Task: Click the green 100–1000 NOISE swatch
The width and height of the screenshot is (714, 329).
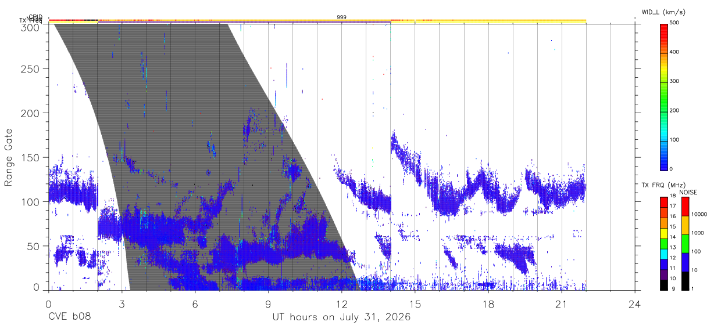Action: [x=685, y=244]
